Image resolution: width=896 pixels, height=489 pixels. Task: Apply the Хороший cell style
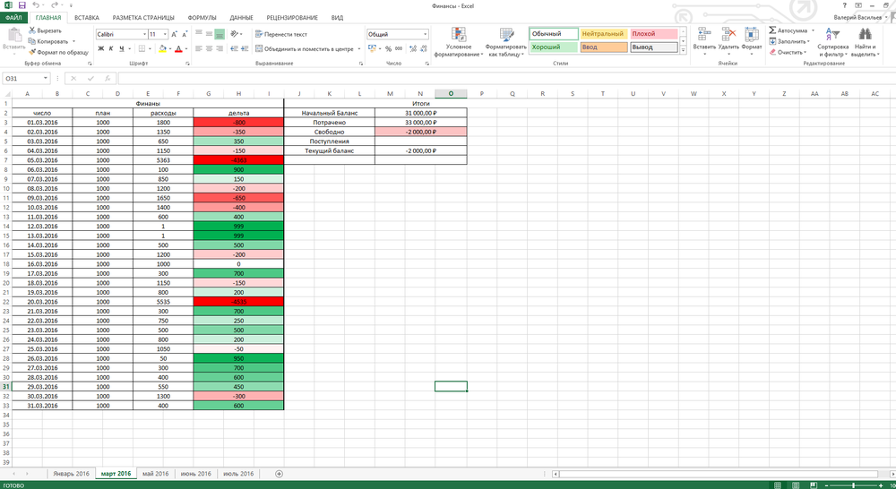[x=550, y=47]
